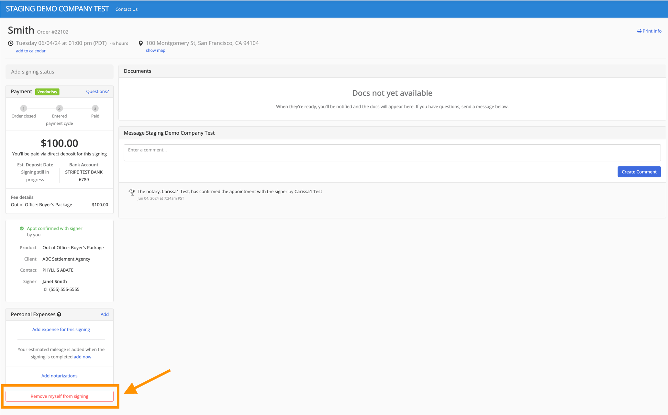This screenshot has width=668, height=415.
Task: Click STAGING DEMO COMPANY TEST header title
Action: 57,9
